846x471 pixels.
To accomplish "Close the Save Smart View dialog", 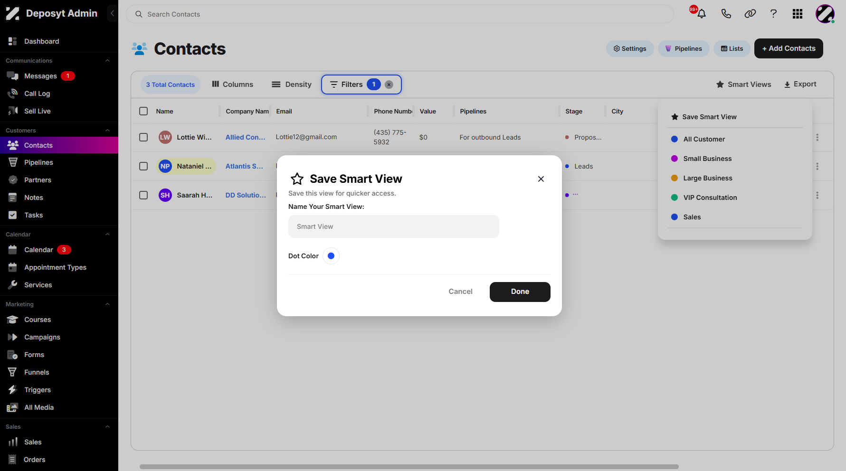I will pyautogui.click(x=541, y=179).
